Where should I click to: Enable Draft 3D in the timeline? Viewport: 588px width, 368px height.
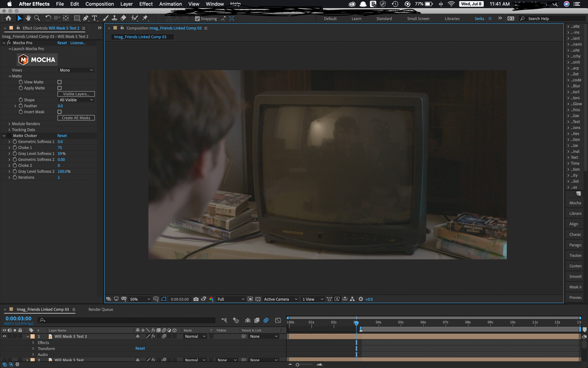point(236,320)
